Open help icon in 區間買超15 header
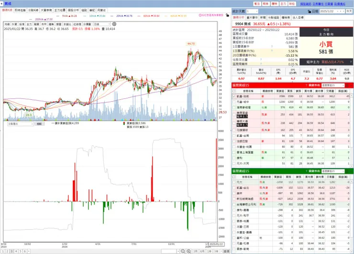The width and height of the screenshot is (354, 254). (x=306, y=85)
